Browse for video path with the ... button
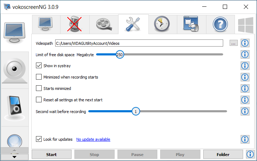Image resolution: width=257 pixels, height=161 pixels. coord(234,43)
